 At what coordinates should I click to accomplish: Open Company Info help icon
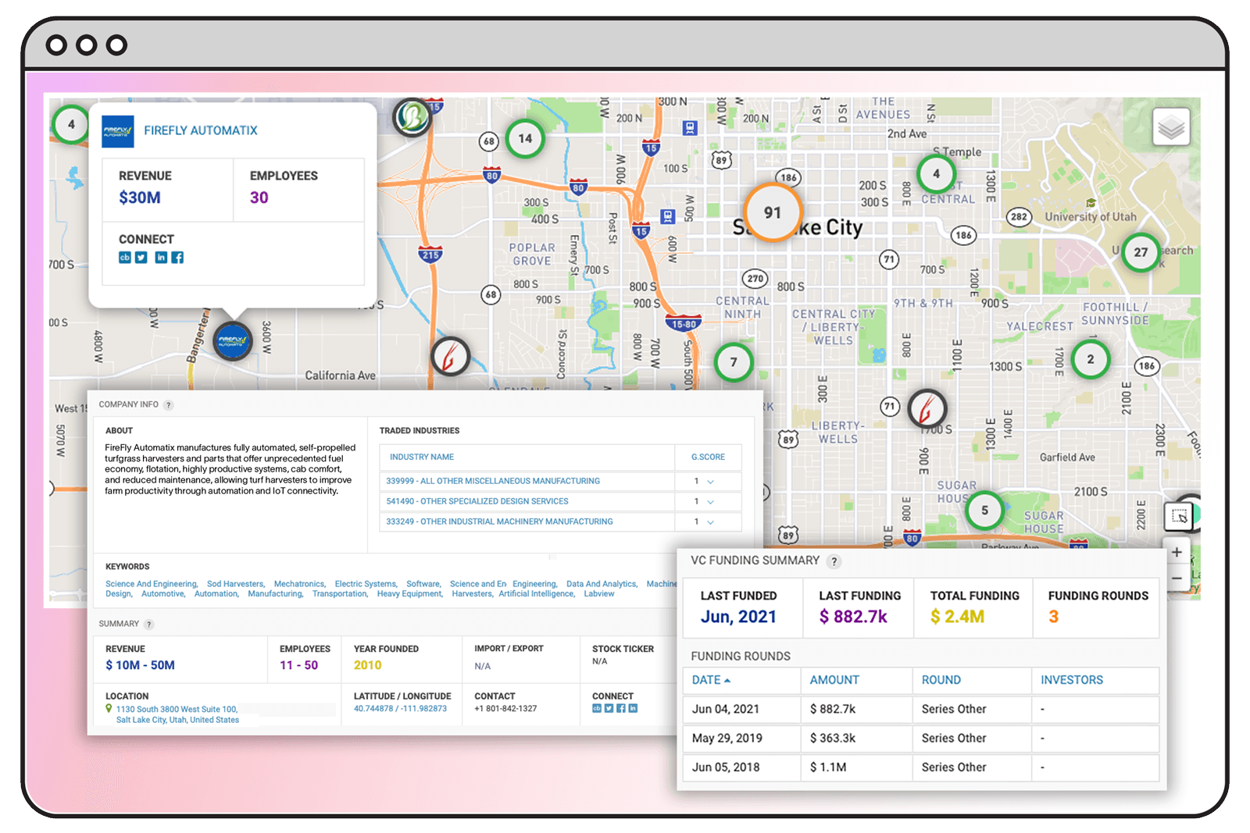tap(168, 405)
